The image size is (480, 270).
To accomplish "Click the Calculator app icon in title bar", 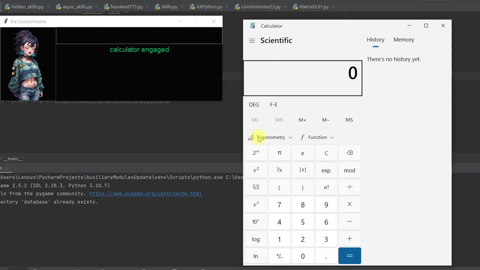I will [x=253, y=26].
